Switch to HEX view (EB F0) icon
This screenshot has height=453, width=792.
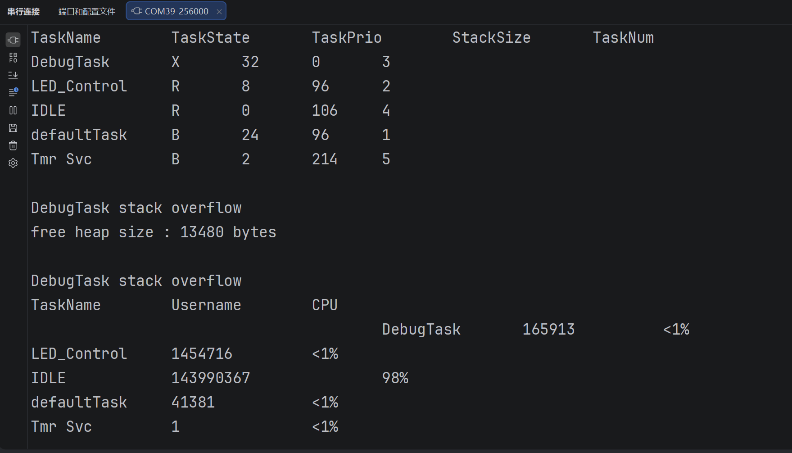[x=13, y=58]
